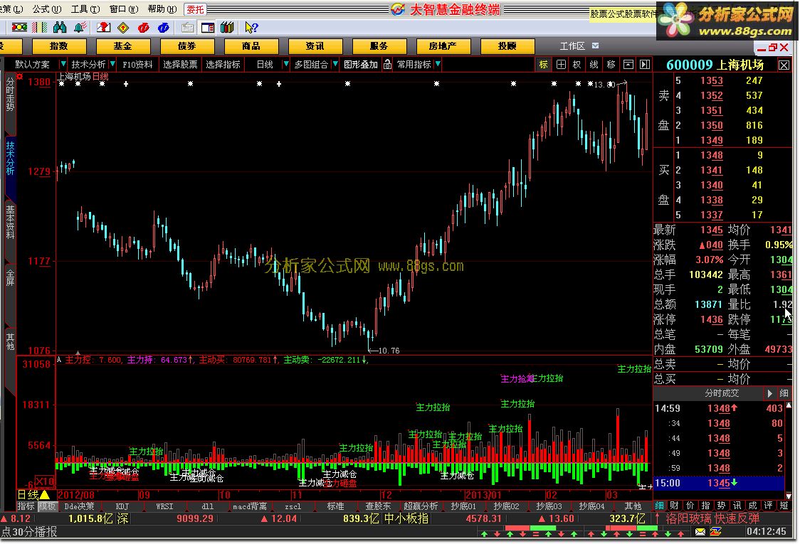Click the small logo icon beside the envelope

(715, 532)
